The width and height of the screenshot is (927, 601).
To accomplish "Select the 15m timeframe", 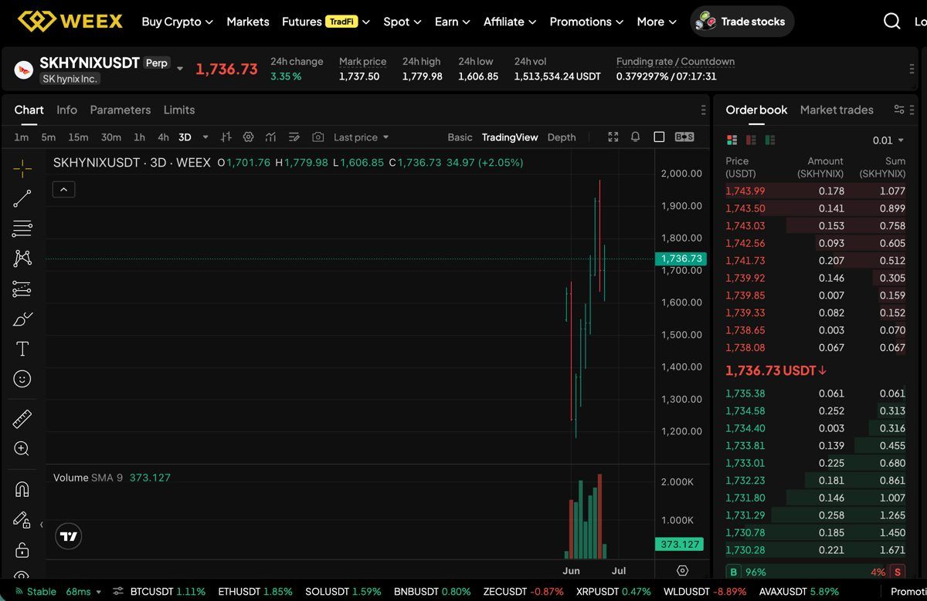I will [x=78, y=137].
